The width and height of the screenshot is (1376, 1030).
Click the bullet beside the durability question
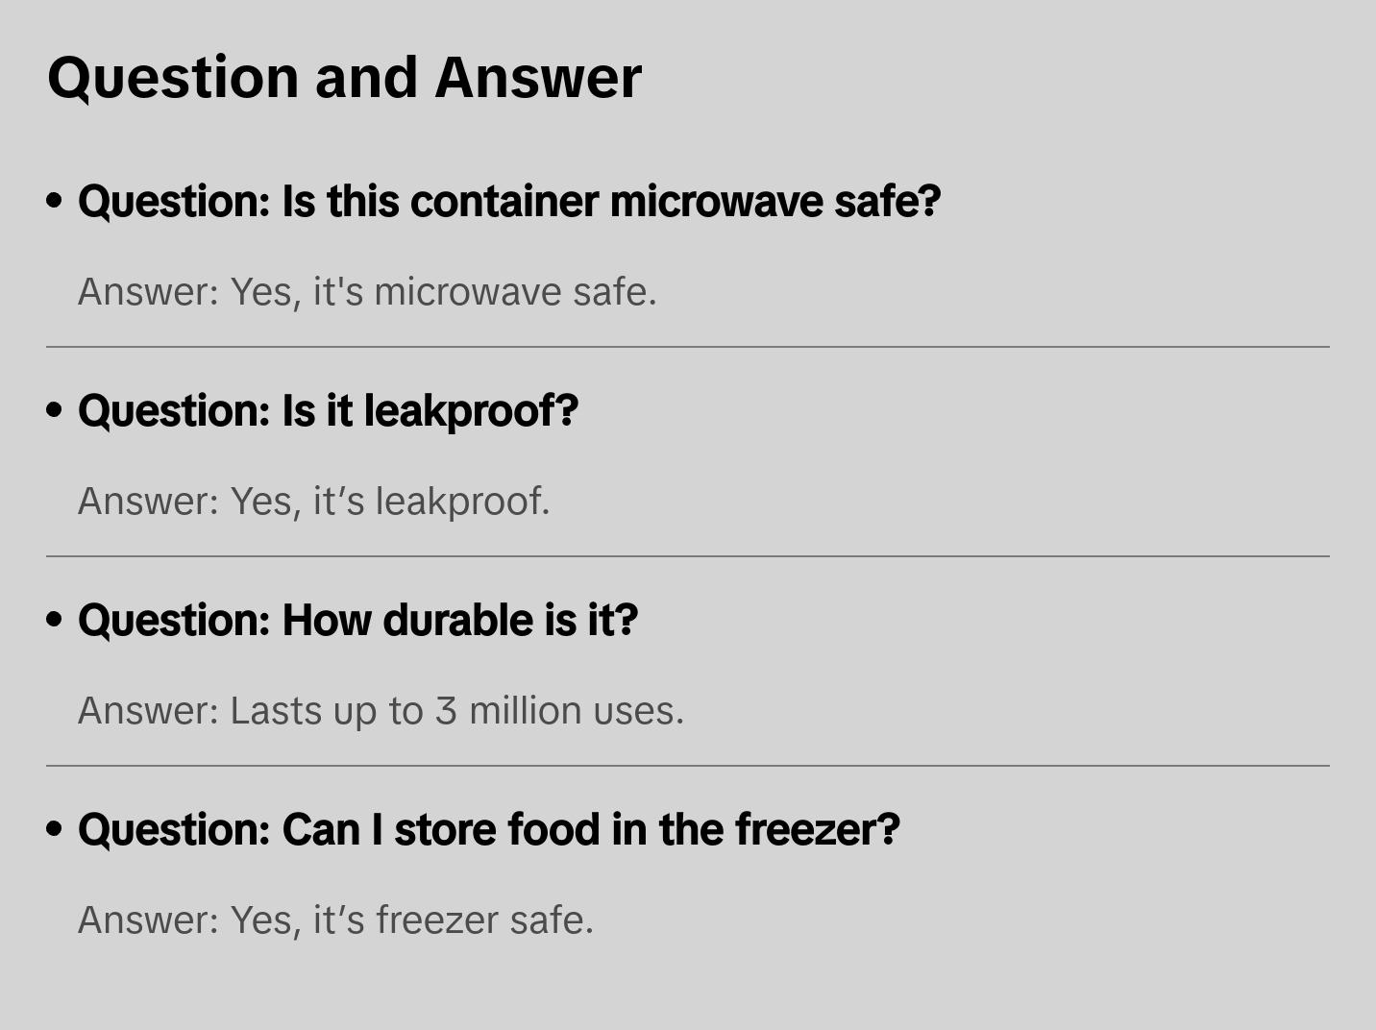(55, 621)
